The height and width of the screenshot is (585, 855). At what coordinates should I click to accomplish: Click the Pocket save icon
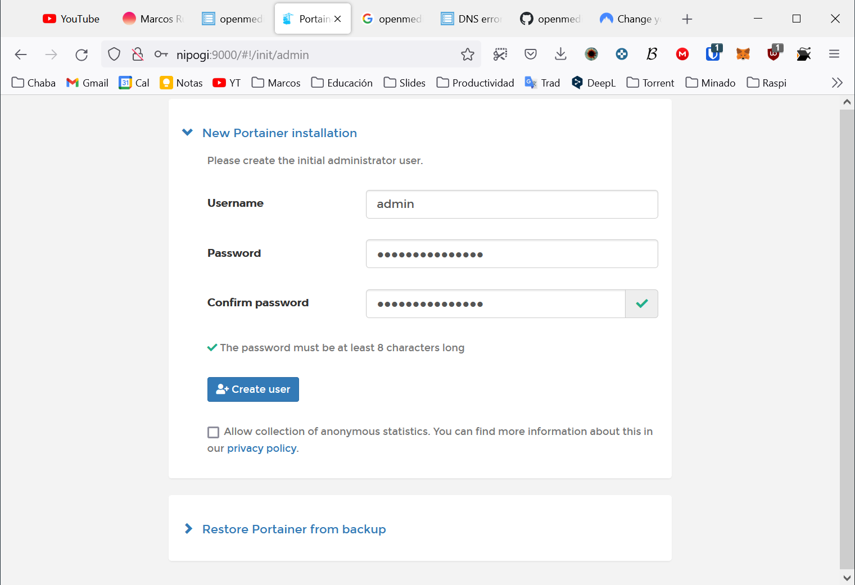(530, 55)
